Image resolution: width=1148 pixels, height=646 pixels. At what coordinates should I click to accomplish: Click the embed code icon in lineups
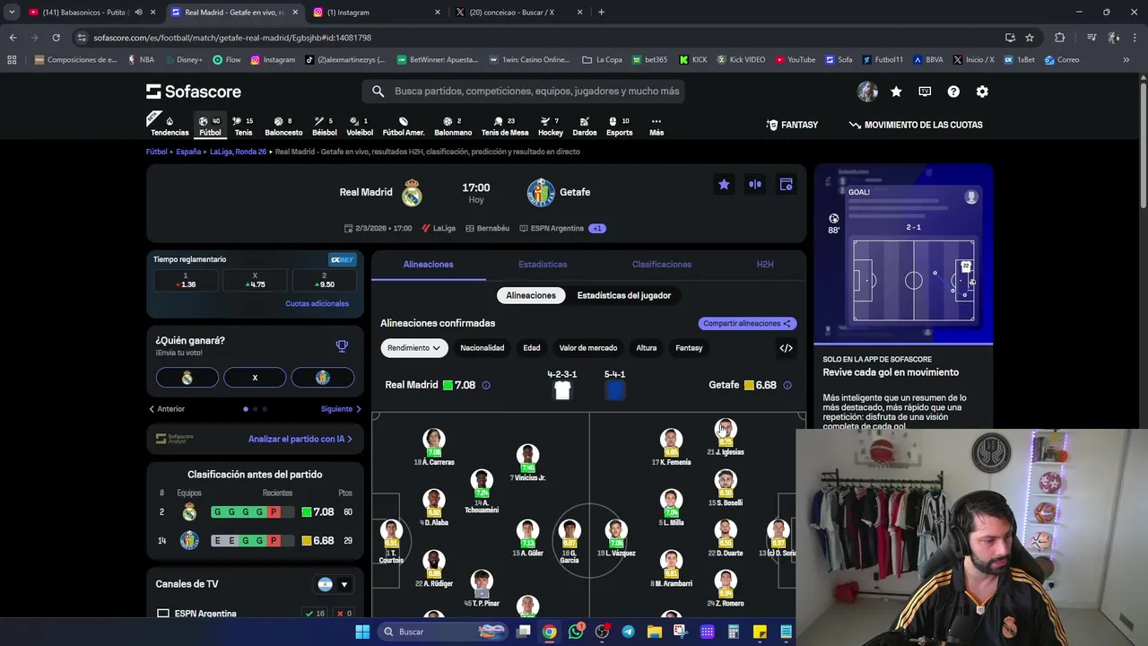tap(786, 348)
